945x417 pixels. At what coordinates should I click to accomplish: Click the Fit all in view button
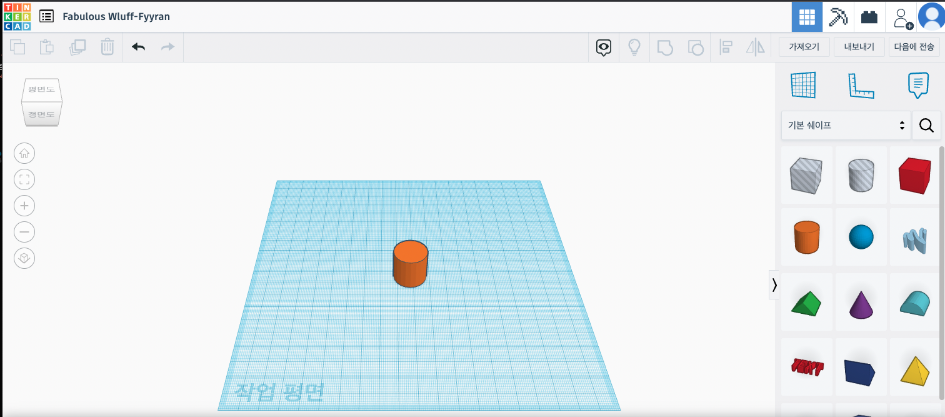(24, 180)
